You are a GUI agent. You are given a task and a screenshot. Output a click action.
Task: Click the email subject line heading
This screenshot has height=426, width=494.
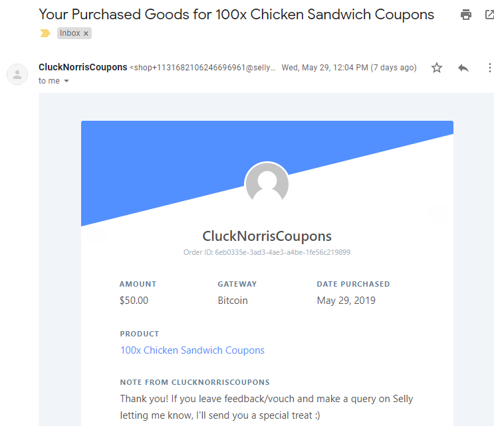[x=236, y=15]
